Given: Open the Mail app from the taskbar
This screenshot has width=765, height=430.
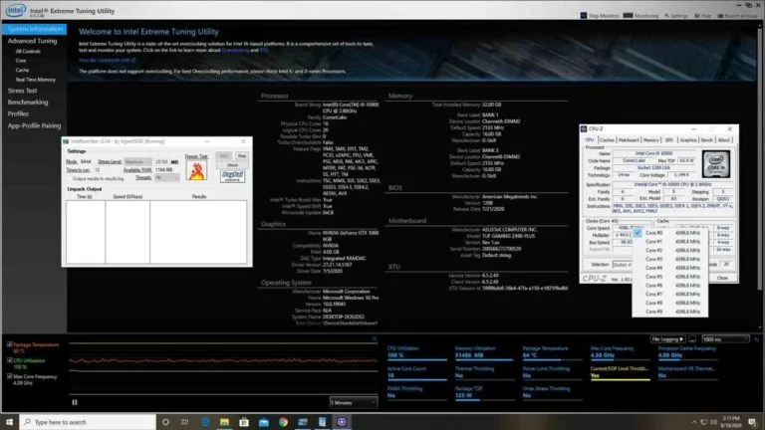Looking at the screenshot, I should click(x=263, y=422).
